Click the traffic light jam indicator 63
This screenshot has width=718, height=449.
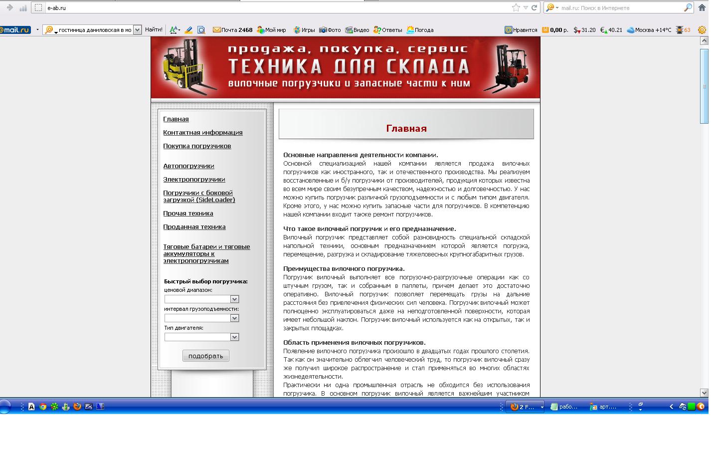click(683, 30)
